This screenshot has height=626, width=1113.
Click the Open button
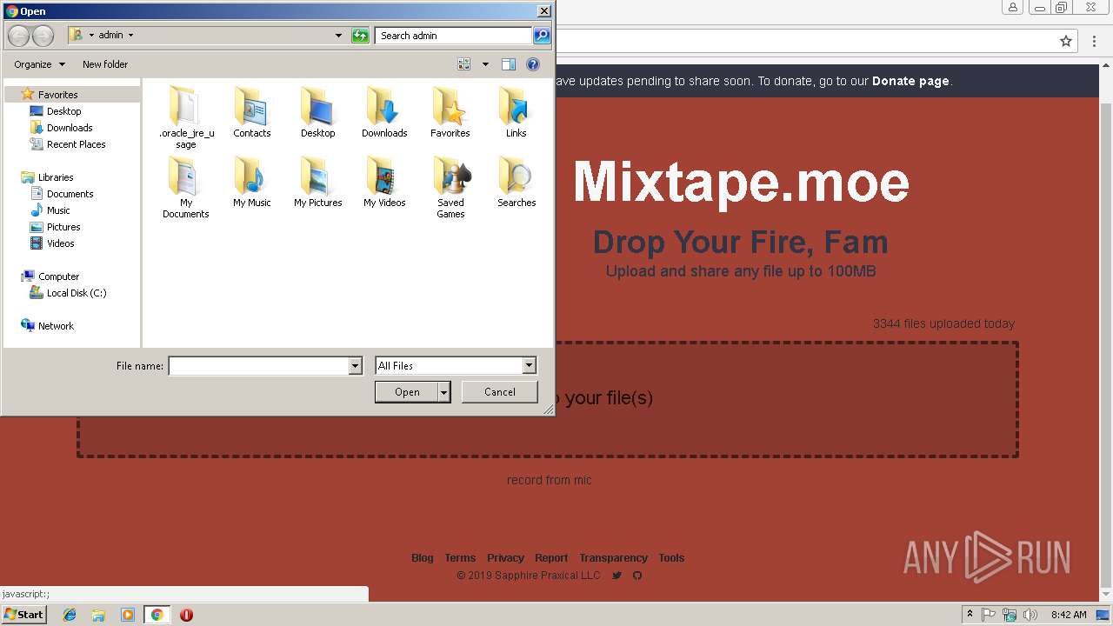407,392
